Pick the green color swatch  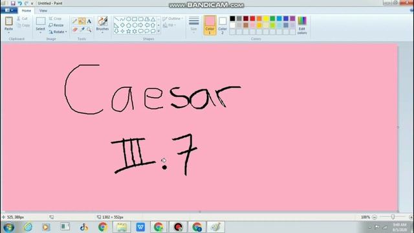tap(272, 19)
